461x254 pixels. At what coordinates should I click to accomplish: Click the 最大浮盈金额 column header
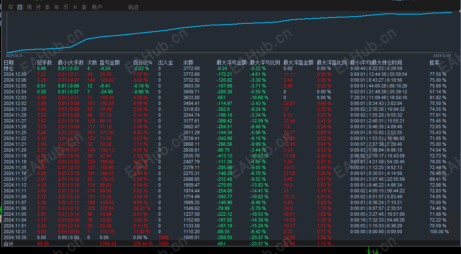point(299,62)
